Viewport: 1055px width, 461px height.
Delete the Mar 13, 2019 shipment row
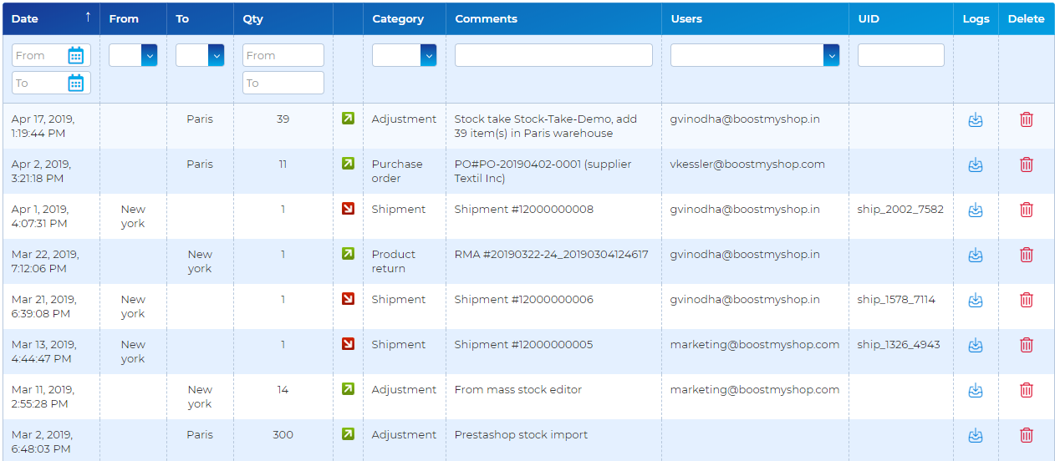(x=1027, y=345)
